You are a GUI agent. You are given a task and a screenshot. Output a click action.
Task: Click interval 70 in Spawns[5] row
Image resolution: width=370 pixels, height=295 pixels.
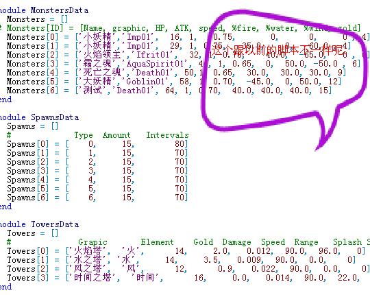pyautogui.click(x=180, y=189)
